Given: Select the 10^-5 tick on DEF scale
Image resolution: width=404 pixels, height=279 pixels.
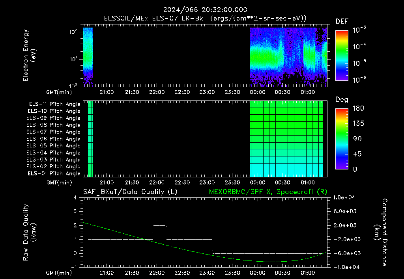Looking at the screenshot, I should [x=359, y=63].
